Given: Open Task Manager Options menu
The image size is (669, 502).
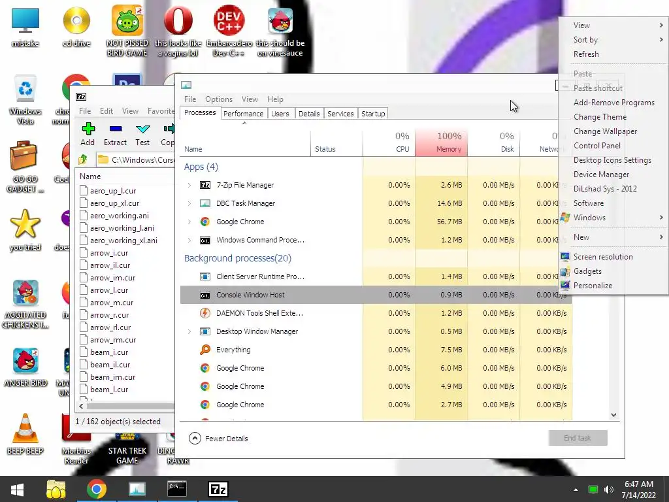Looking at the screenshot, I should [x=219, y=99].
